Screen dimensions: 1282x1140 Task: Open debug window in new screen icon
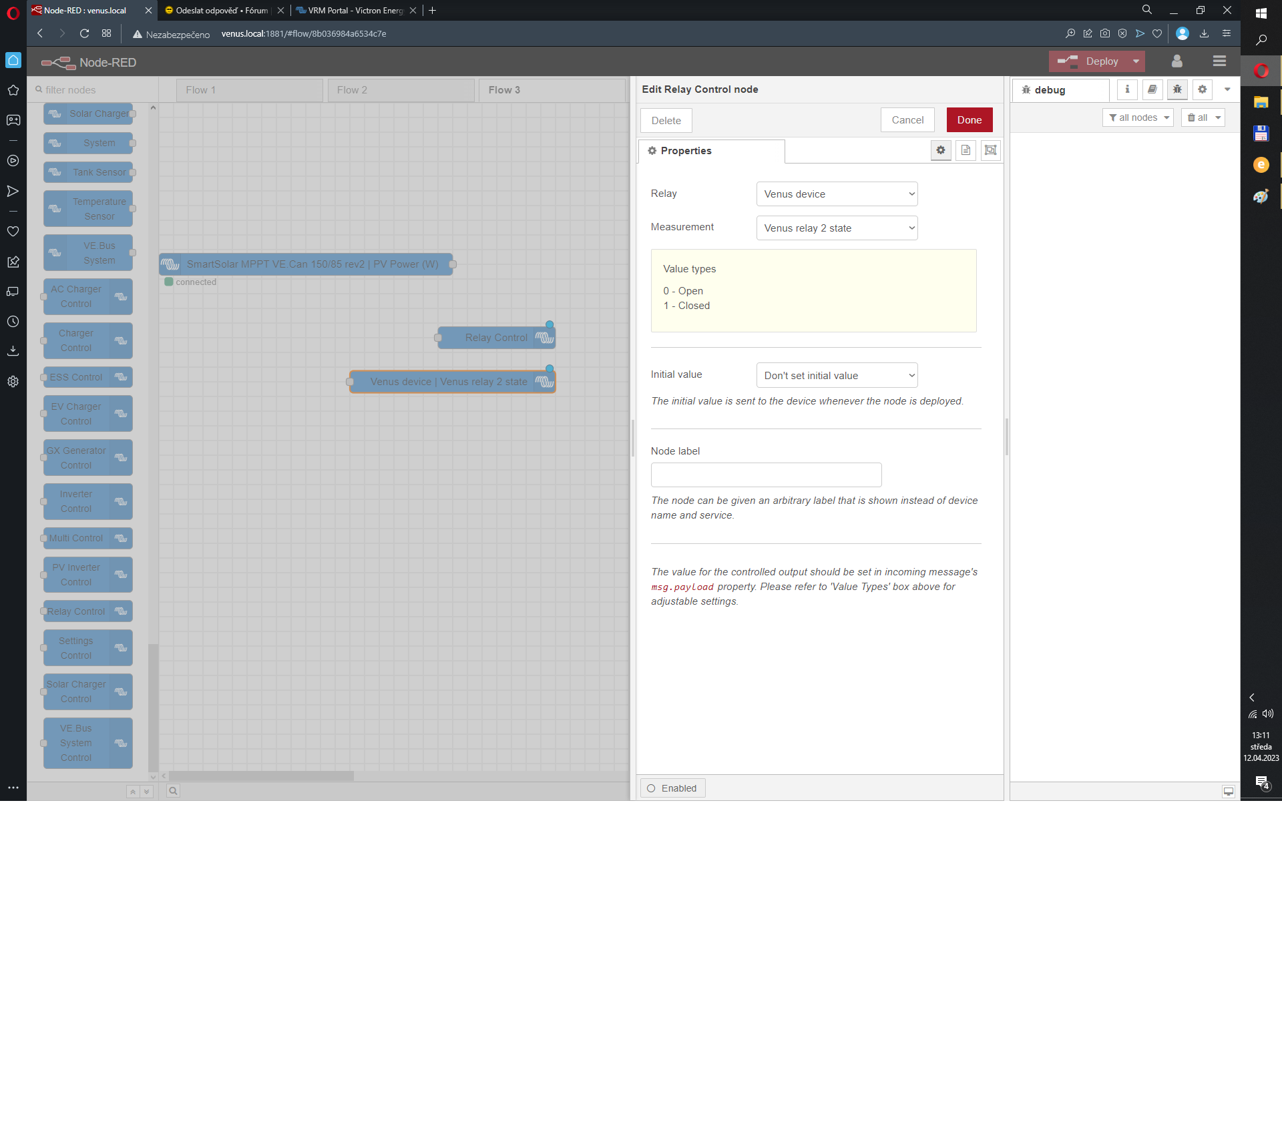1228,791
